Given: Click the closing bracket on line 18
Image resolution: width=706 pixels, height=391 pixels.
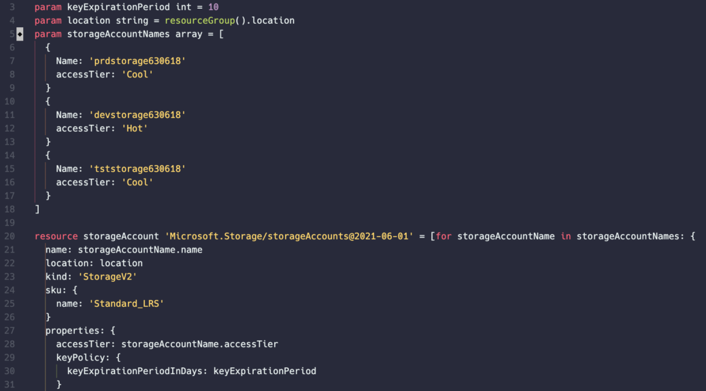Looking at the screenshot, I should pyautogui.click(x=37, y=210).
